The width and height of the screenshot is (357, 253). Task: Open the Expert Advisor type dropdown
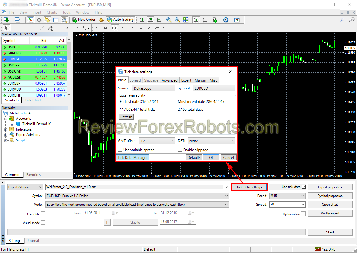coord(25,187)
